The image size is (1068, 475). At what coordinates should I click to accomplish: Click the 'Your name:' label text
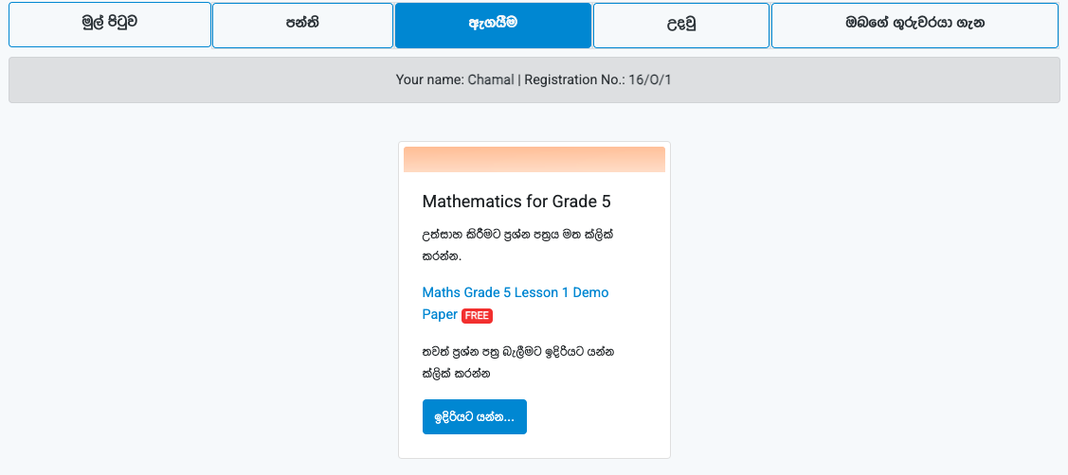click(430, 79)
